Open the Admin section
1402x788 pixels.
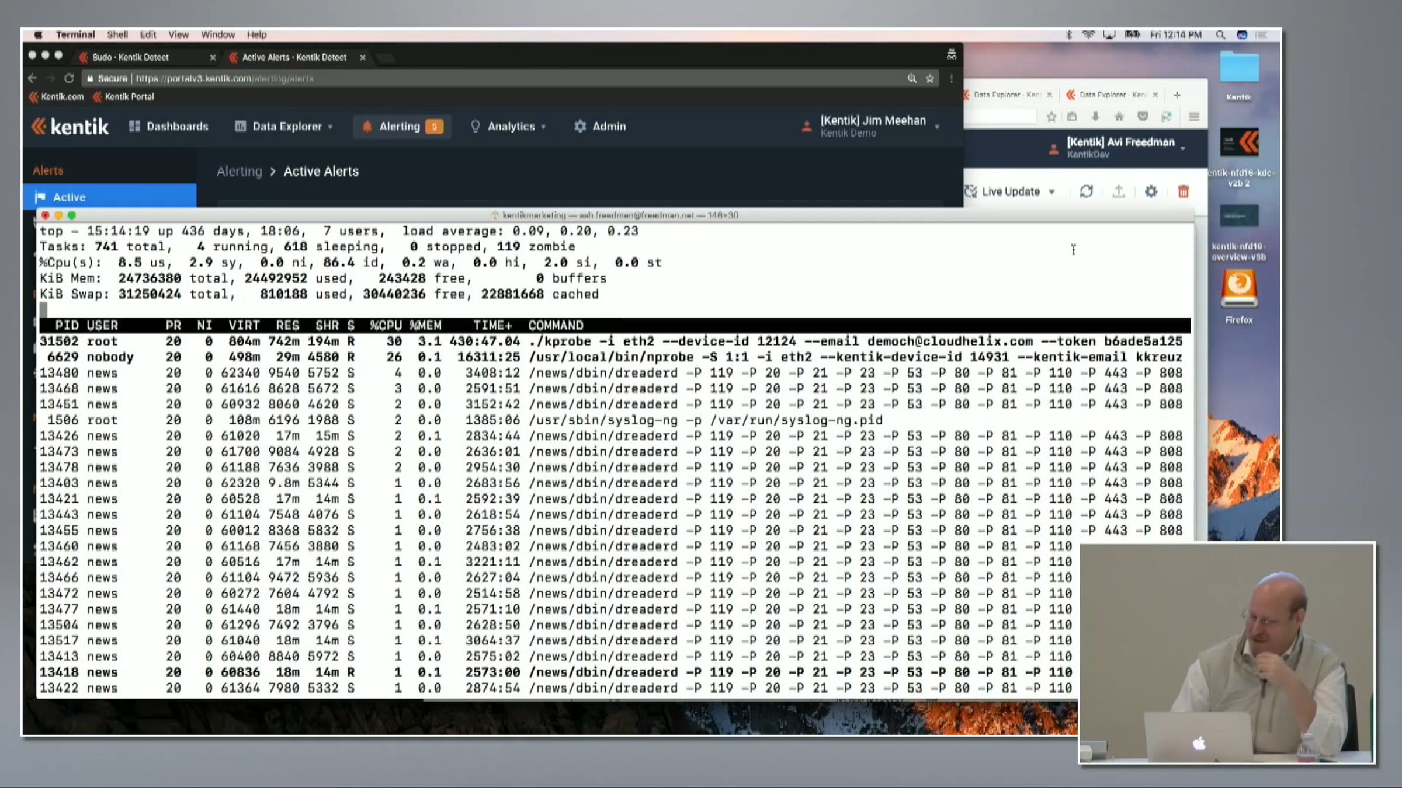click(x=600, y=126)
